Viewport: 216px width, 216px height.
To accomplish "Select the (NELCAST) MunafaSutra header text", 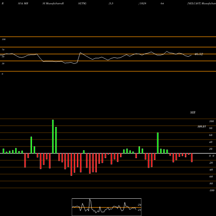I will click(201, 3).
